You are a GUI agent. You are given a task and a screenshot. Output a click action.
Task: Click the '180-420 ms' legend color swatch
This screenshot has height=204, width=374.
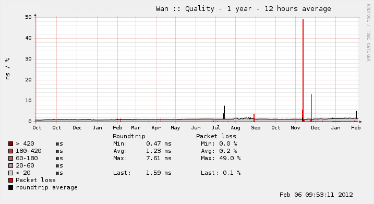pyautogui.click(x=11, y=151)
